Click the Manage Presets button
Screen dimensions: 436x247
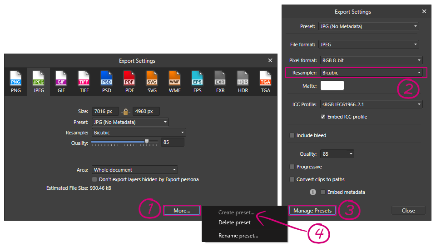pos(312,211)
